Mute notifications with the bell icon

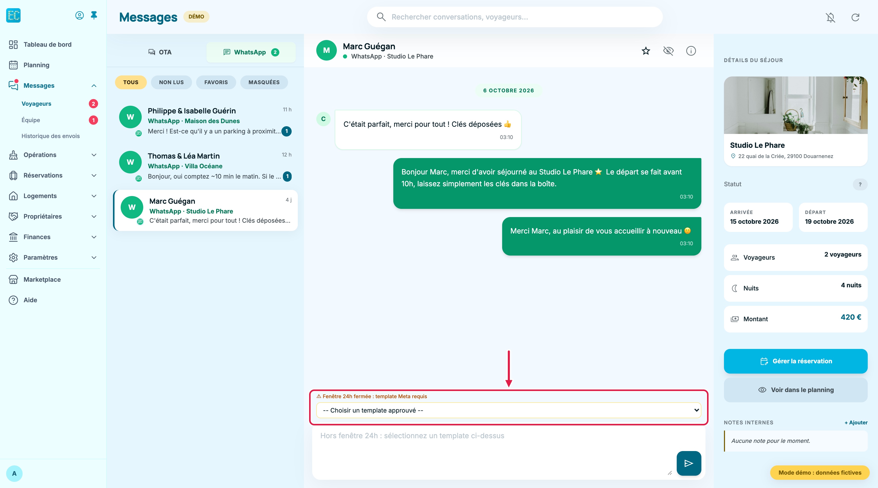tap(831, 17)
